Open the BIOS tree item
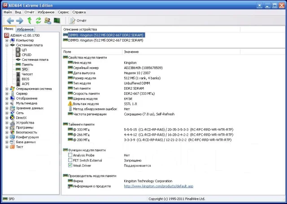Image resolution: width=287 pixels, height=204 pixels. pyautogui.click(x=26, y=79)
